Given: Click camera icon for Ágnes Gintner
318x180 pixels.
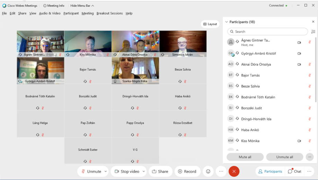Looking at the screenshot, I should coord(299,43).
